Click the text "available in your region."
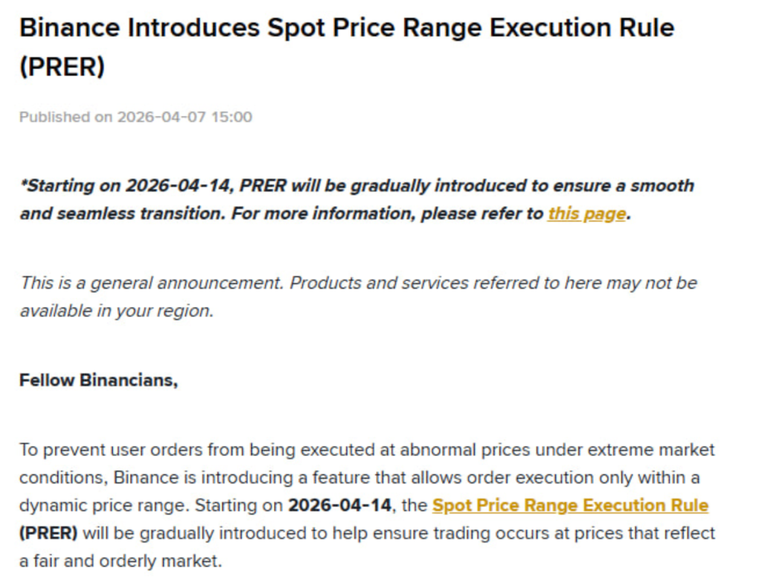The width and height of the screenshot is (762, 580). coord(117,311)
